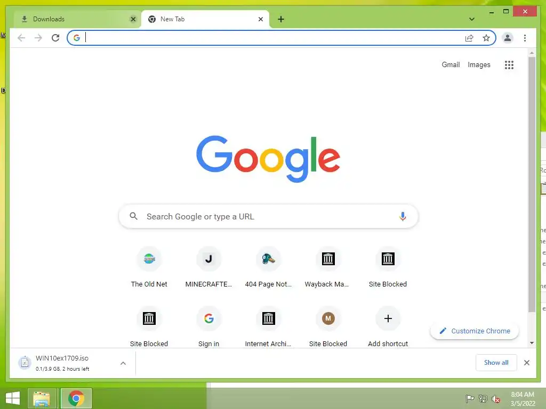Open a new tab with the plus button
Image resolution: width=546 pixels, height=409 pixels.
[281, 19]
